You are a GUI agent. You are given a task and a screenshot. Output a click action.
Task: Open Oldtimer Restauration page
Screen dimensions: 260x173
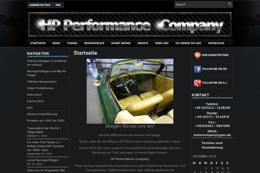(42, 82)
